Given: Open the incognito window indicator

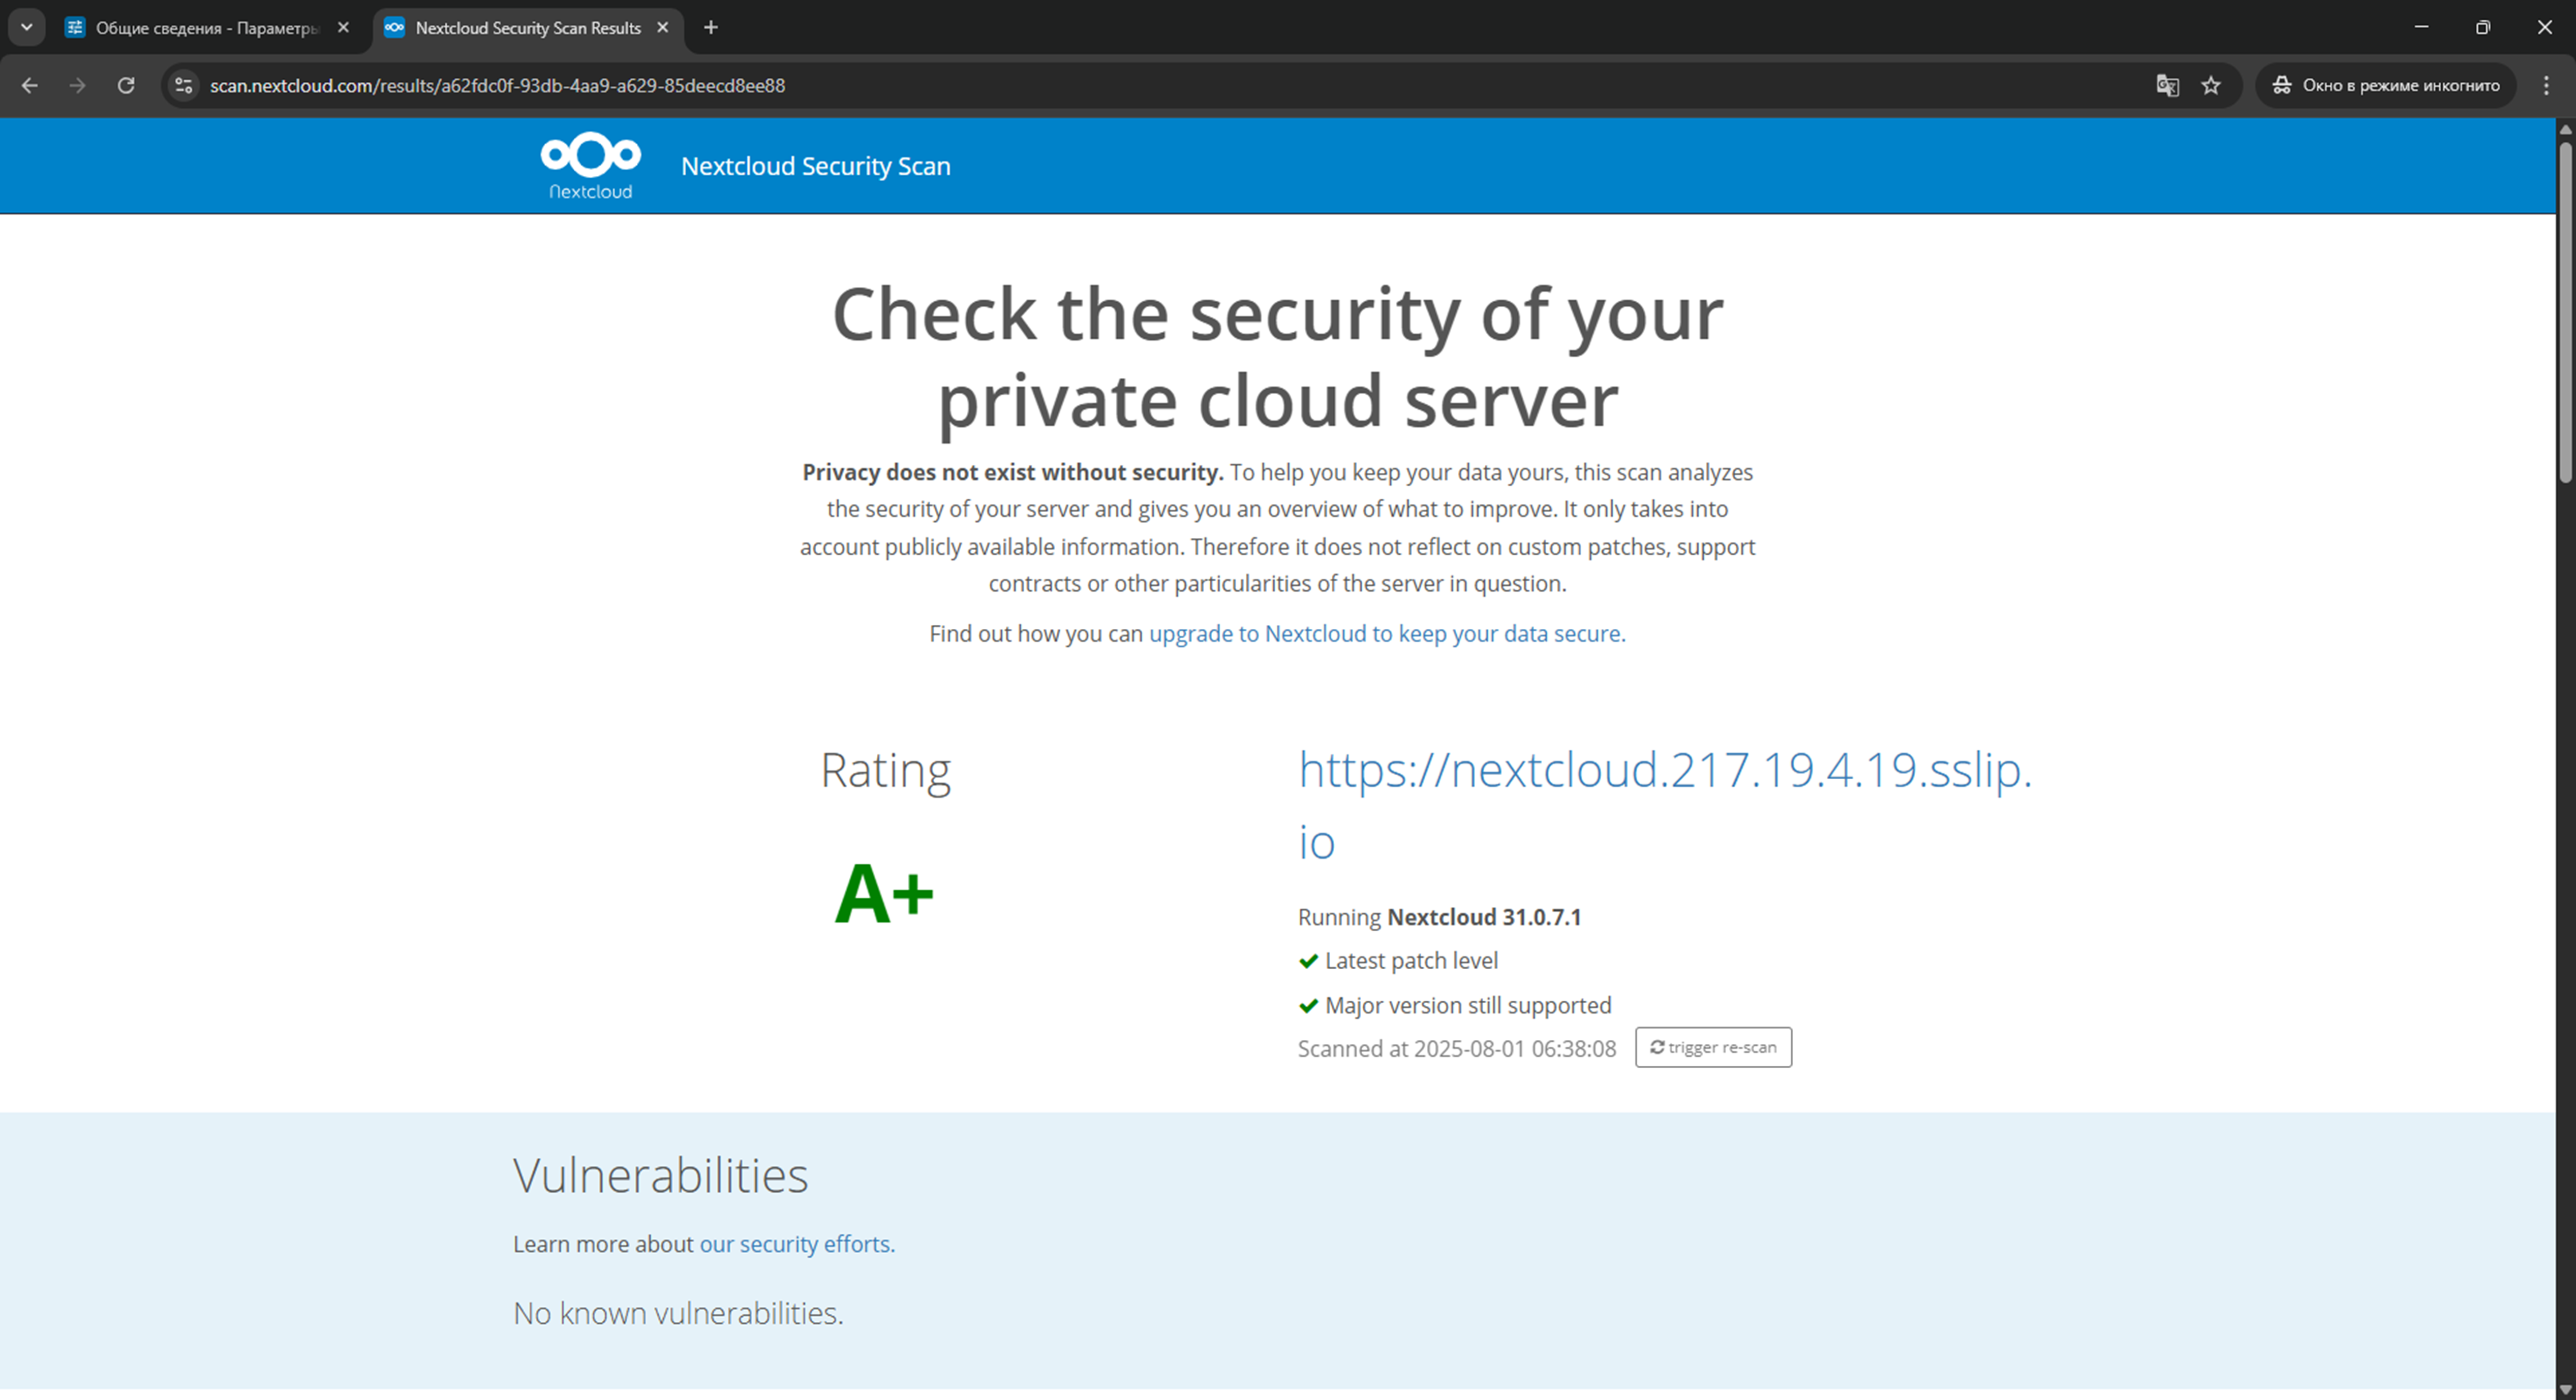Looking at the screenshot, I should [2385, 86].
